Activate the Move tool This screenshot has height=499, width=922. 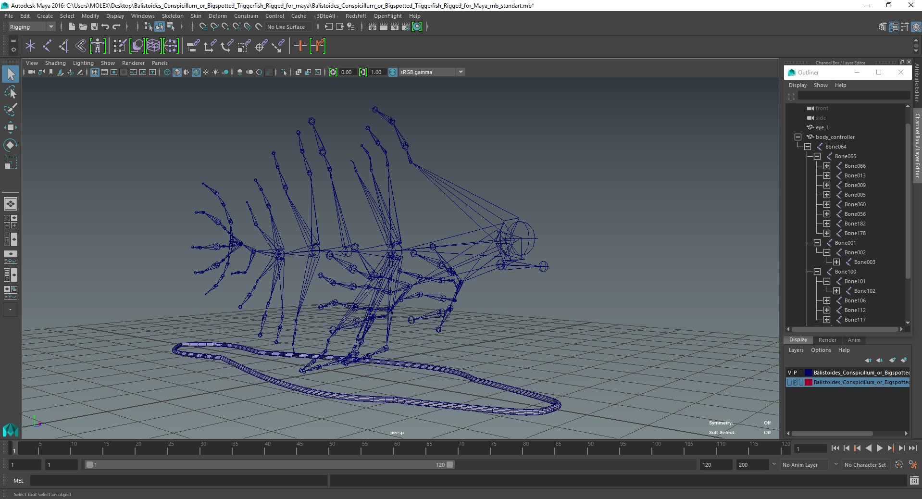click(x=11, y=127)
